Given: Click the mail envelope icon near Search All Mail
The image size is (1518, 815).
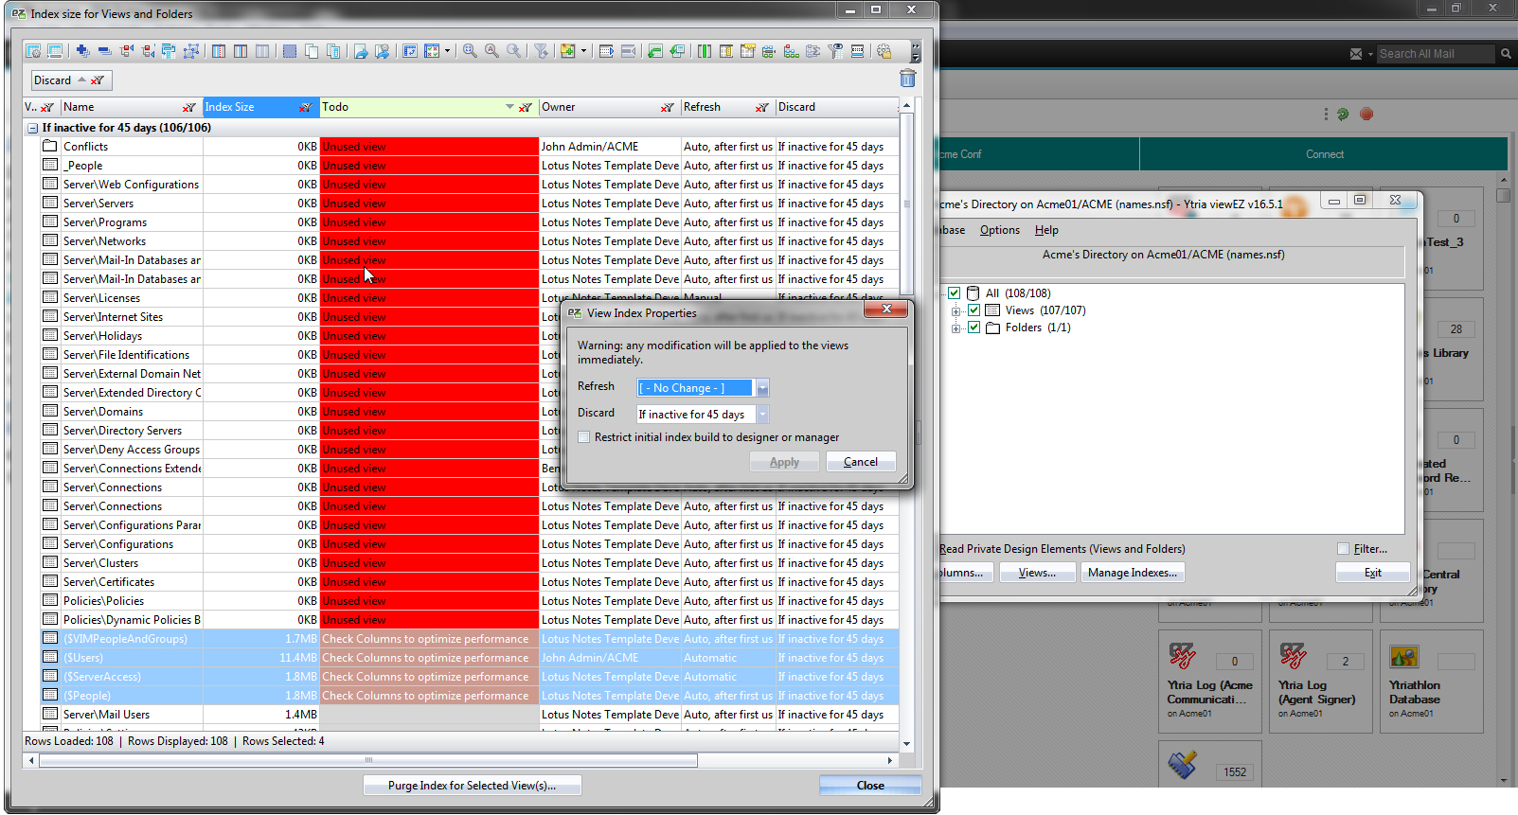Looking at the screenshot, I should click(1356, 54).
